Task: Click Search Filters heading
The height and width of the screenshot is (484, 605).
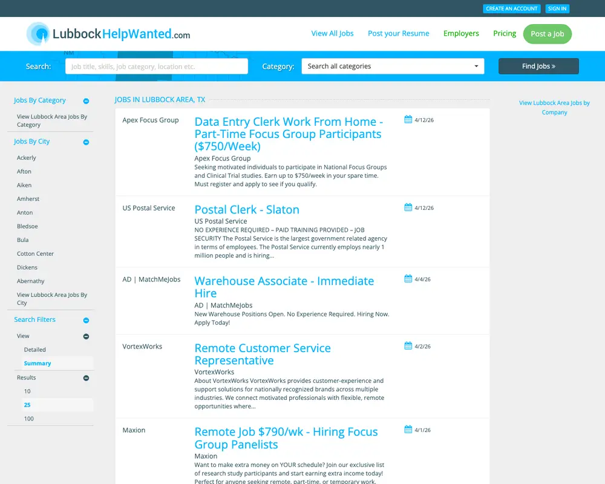Action: click(34, 319)
